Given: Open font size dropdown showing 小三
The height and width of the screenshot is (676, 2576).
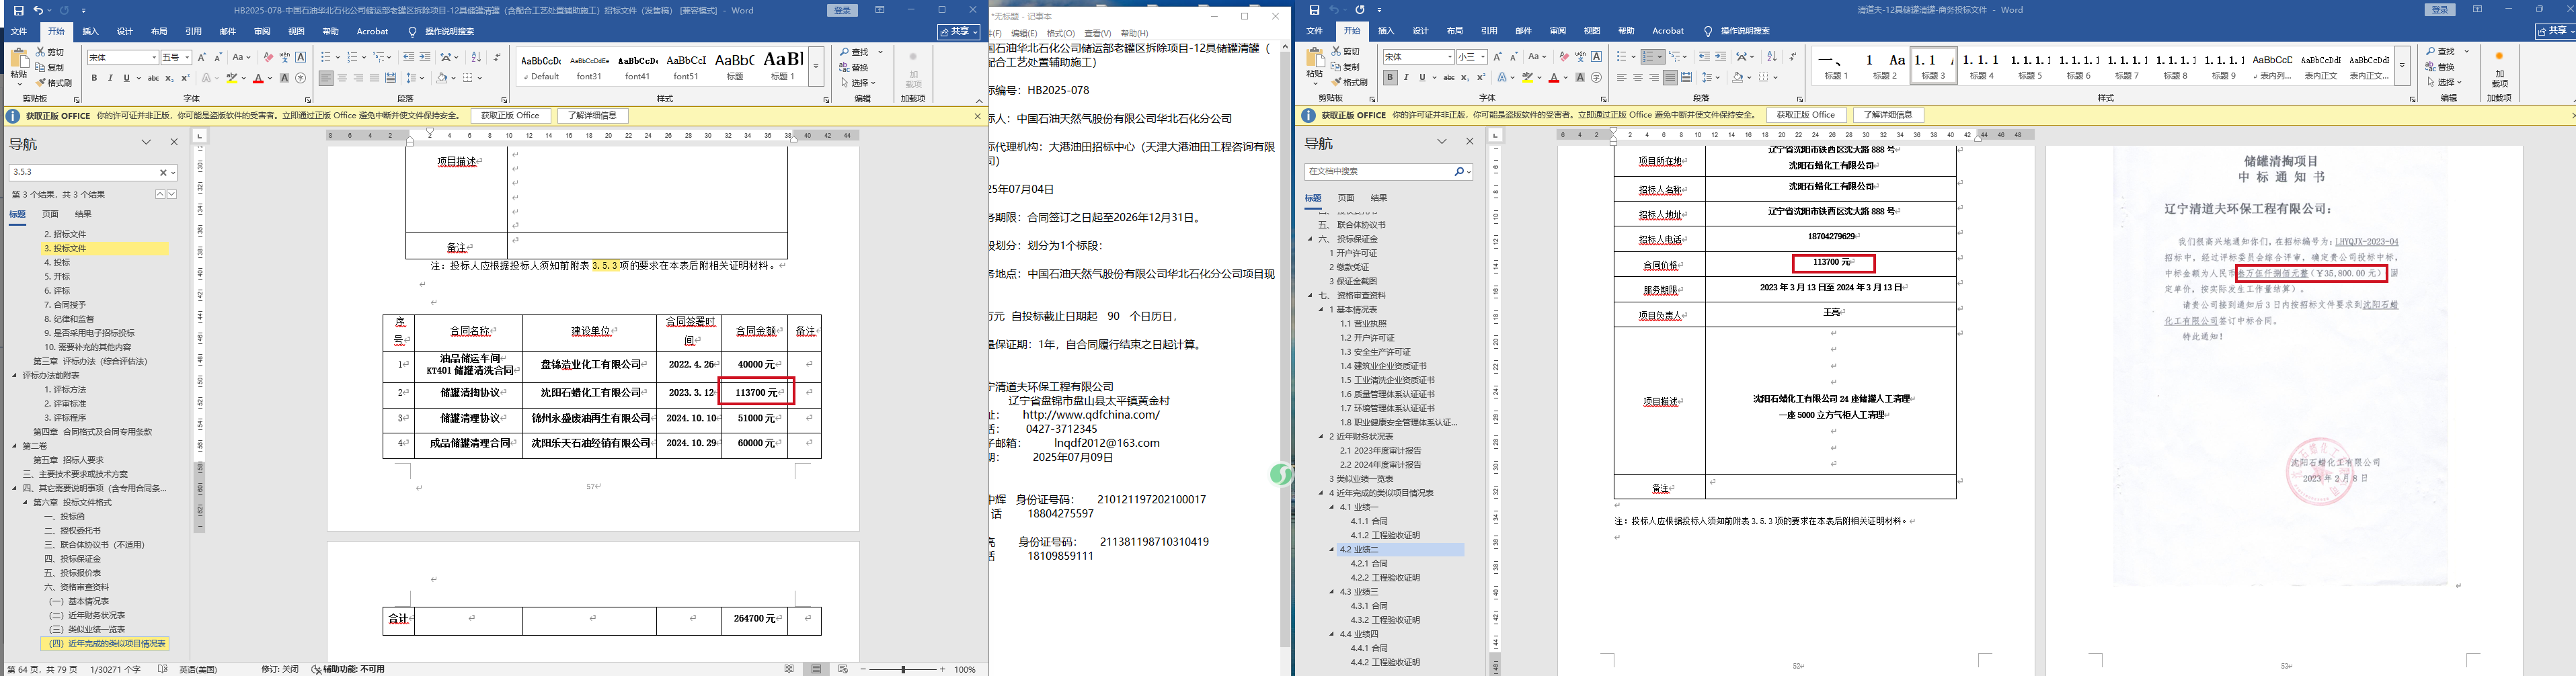Looking at the screenshot, I should (x=1482, y=57).
